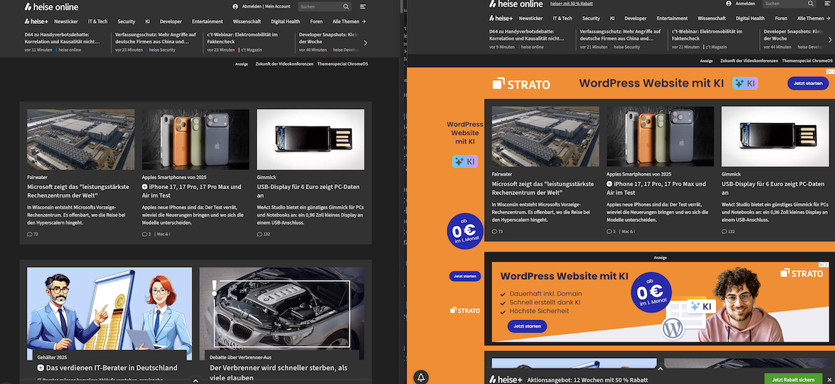Open account icon in left window header
The height and width of the screenshot is (384, 835).
[236, 6]
